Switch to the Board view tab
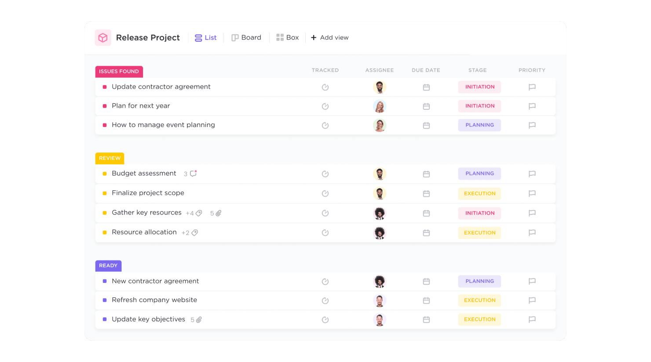The width and height of the screenshot is (651, 362). [246, 38]
